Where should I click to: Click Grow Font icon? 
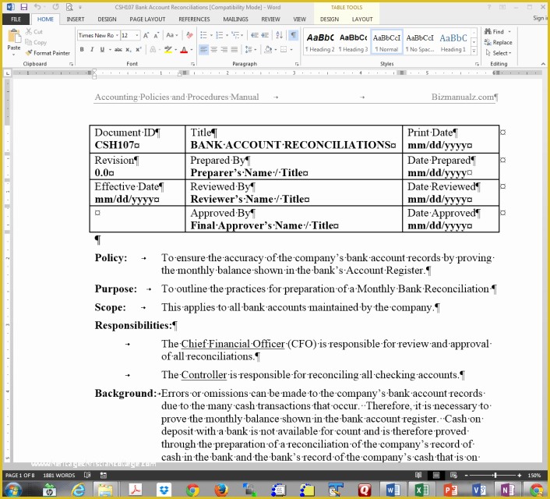click(146, 35)
